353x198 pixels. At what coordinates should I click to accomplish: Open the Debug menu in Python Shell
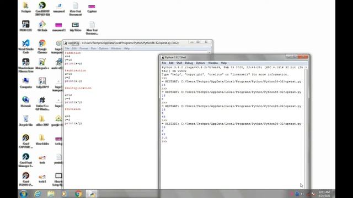(189, 63)
